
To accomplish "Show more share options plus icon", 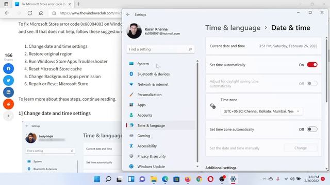I will pyautogui.click(x=8, y=116).
